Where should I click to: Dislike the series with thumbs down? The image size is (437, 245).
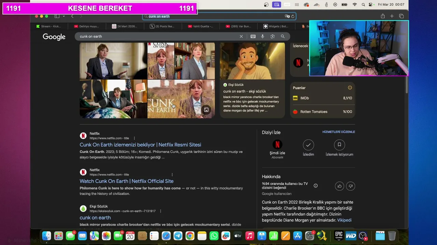pos(351,186)
